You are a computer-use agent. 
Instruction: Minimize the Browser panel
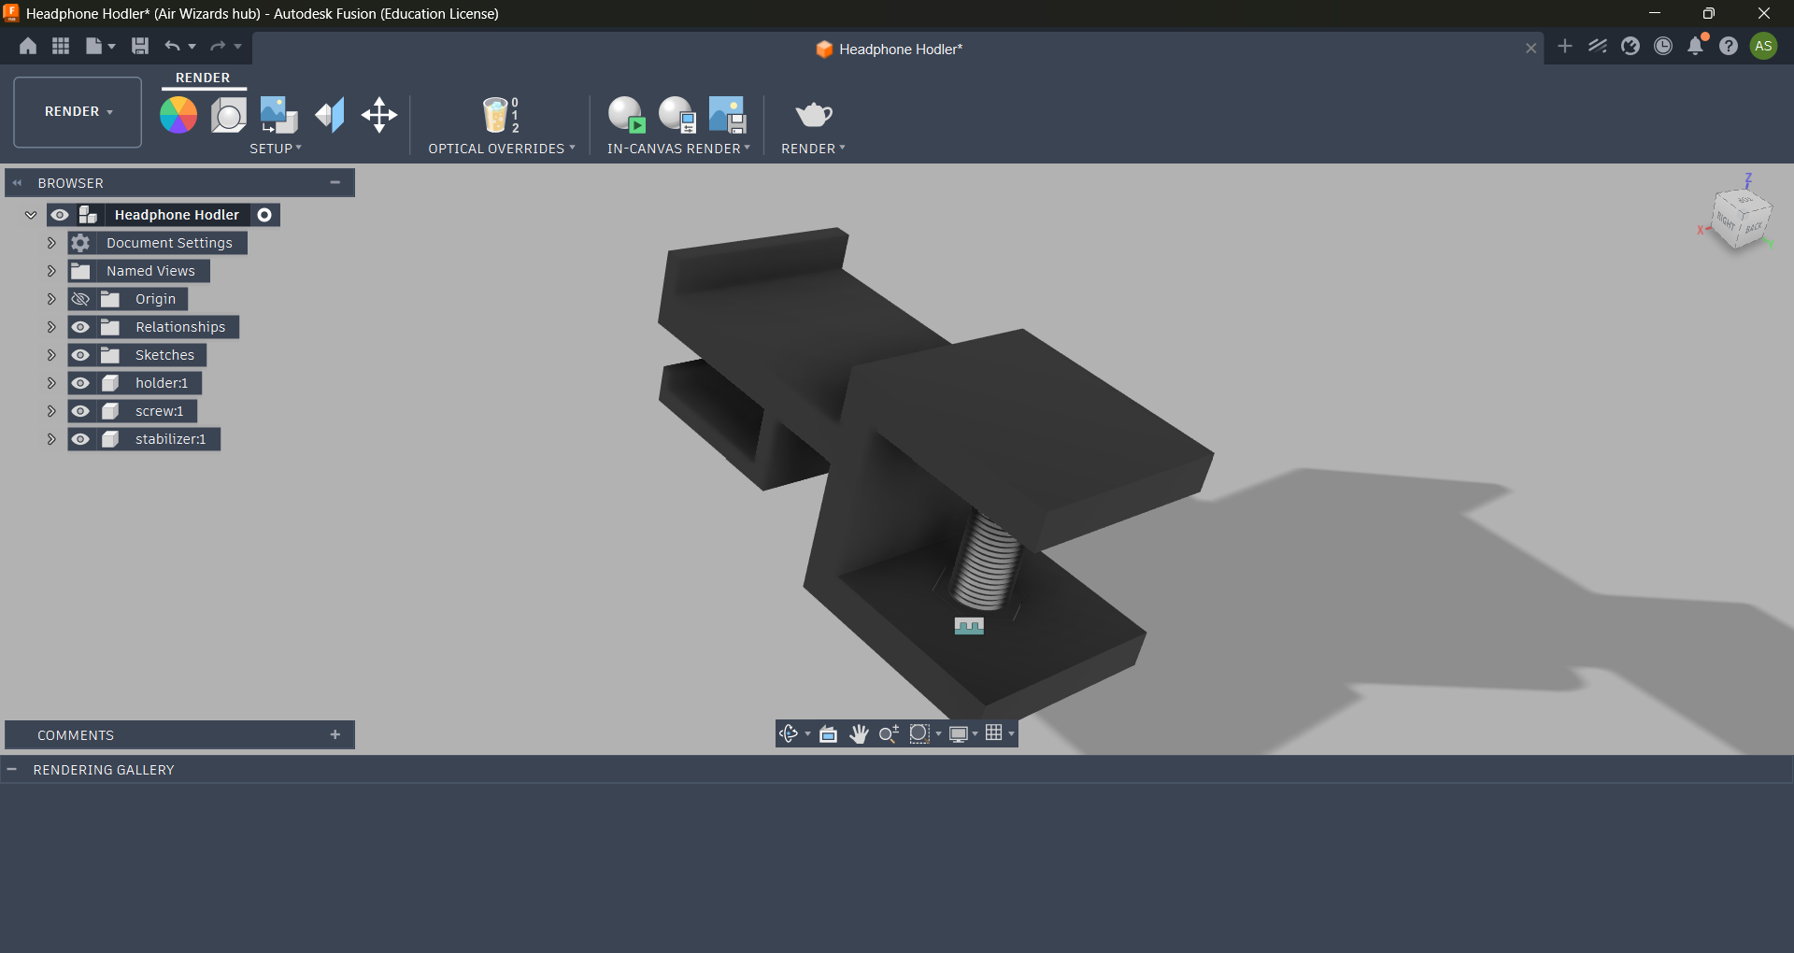click(335, 182)
